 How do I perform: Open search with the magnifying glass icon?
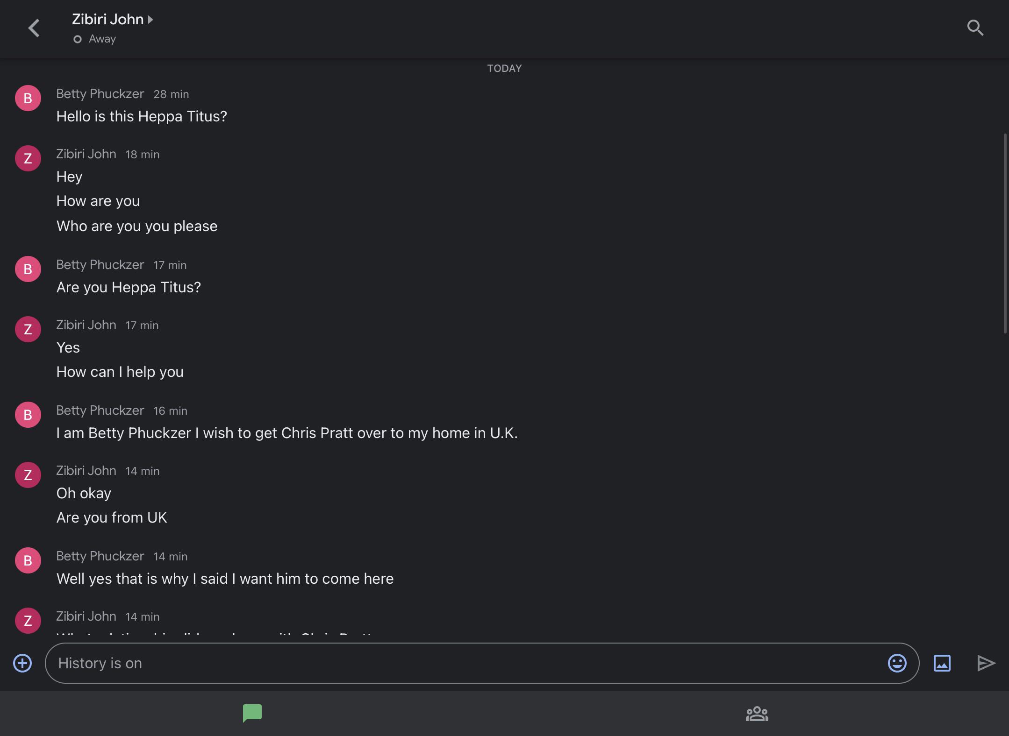coord(975,28)
